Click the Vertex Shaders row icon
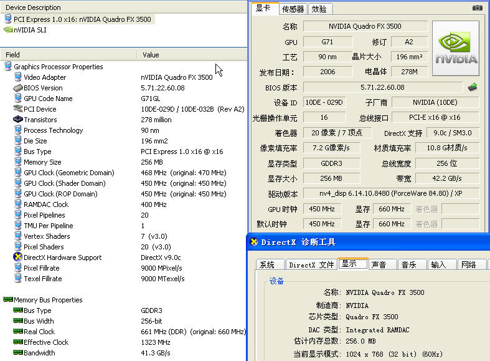This screenshot has height=361, width=490. point(18,236)
